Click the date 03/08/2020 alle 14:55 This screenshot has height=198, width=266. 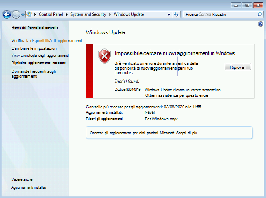[182, 107]
